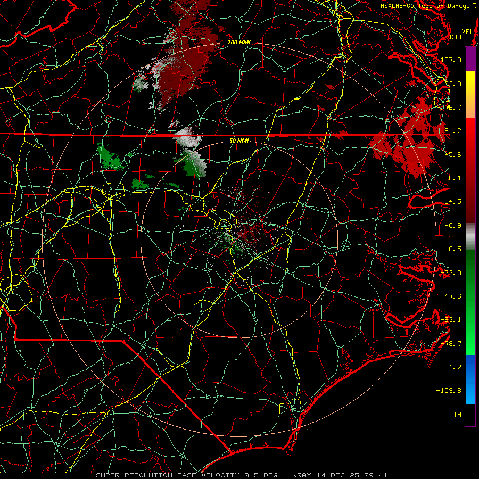Select the 14.5 scale value
The width and height of the screenshot is (479, 479).
(453, 202)
